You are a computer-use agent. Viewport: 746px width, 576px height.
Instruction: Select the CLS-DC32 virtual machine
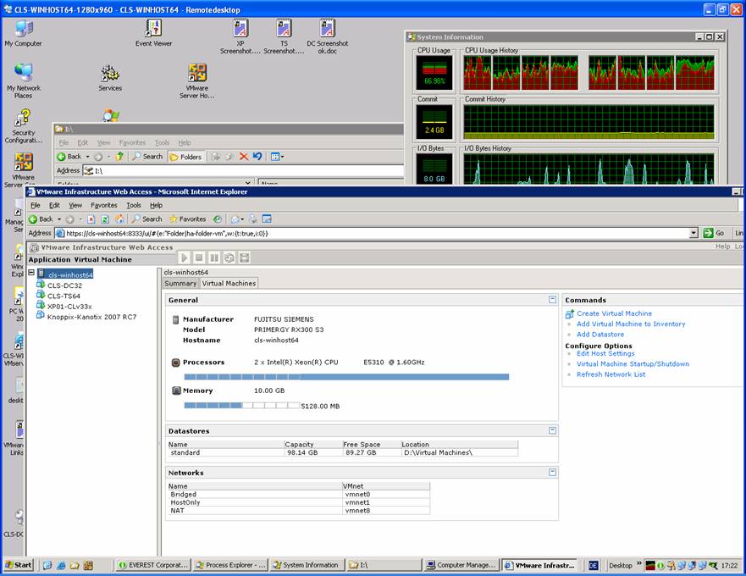[64, 285]
